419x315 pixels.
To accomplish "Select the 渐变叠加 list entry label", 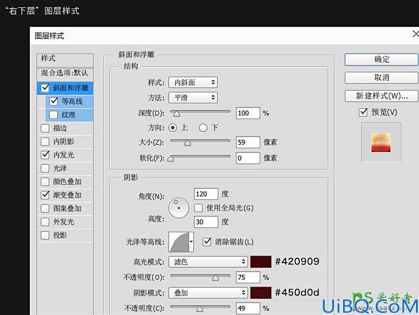I will (68, 195).
